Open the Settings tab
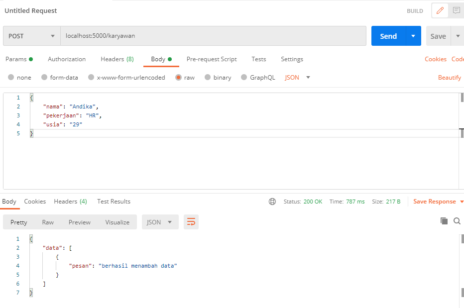The width and height of the screenshot is (464, 308). [292, 59]
